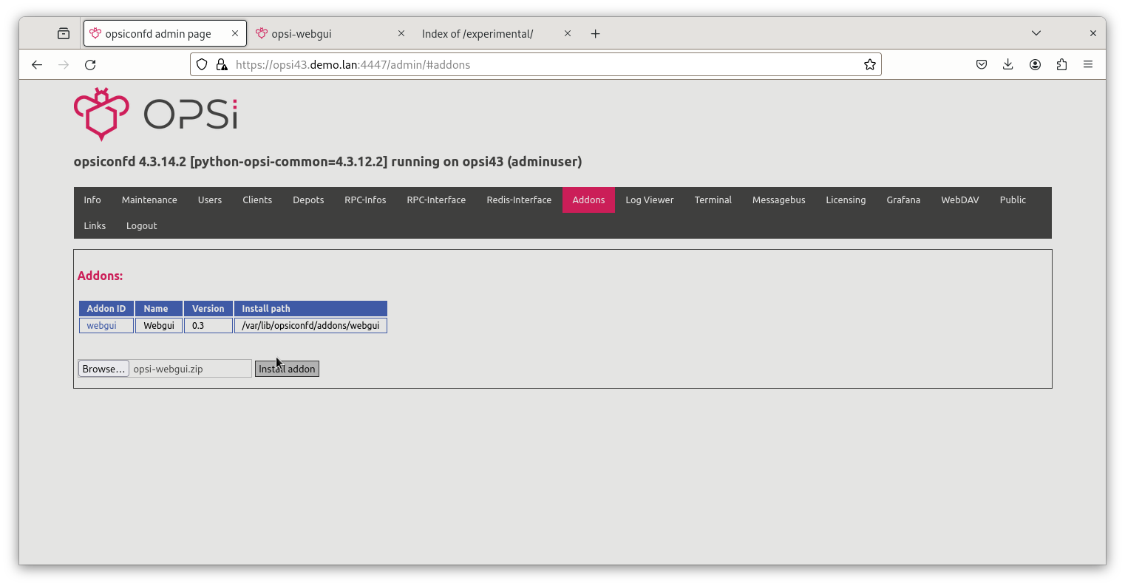Select the Addons navigation item
This screenshot has height=586, width=1125.
click(x=588, y=200)
